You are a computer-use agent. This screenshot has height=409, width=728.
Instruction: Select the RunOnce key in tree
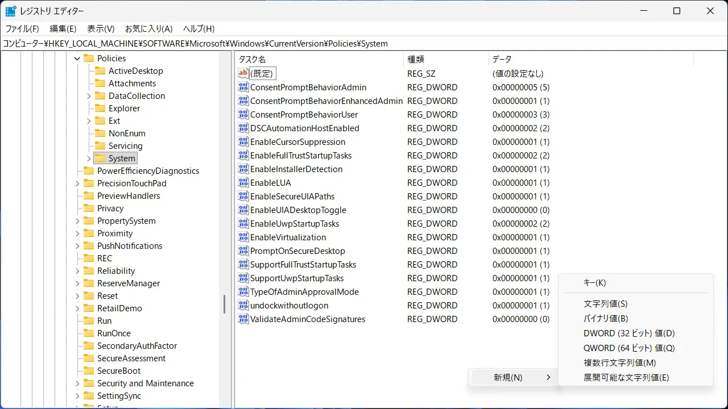tap(114, 333)
